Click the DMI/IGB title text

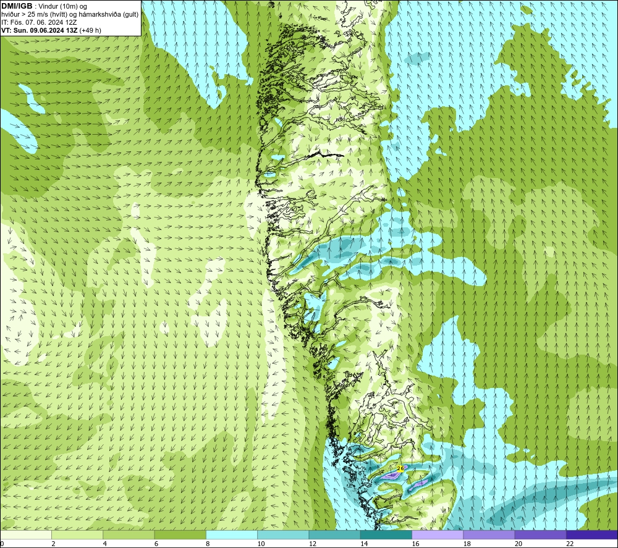[17, 6]
